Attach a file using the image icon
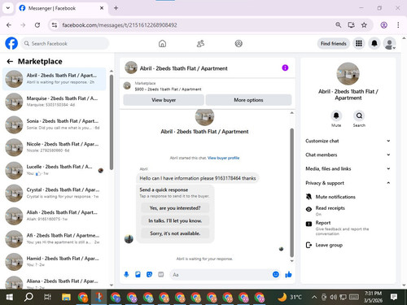 tap(138, 275)
